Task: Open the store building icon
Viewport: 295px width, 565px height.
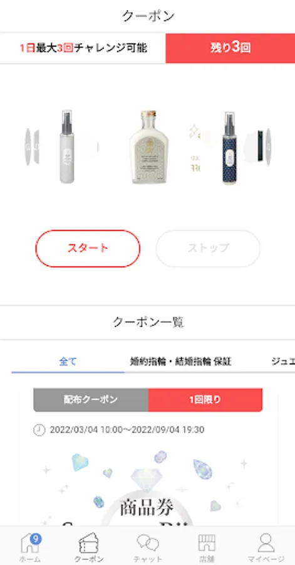Action: tap(207, 543)
